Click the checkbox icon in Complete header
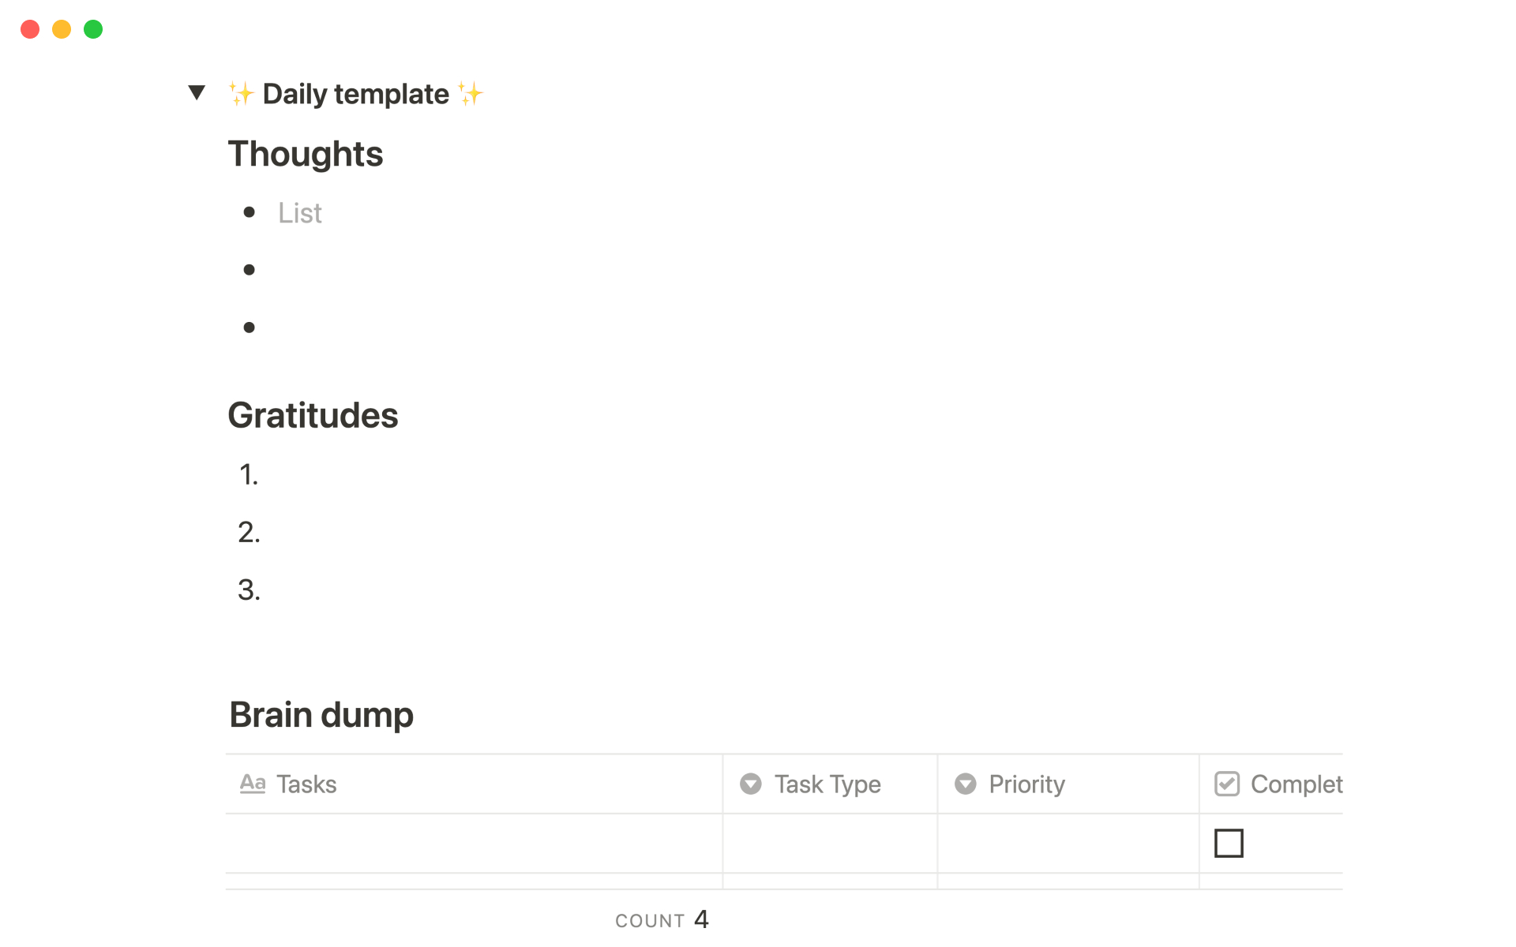 tap(1226, 784)
